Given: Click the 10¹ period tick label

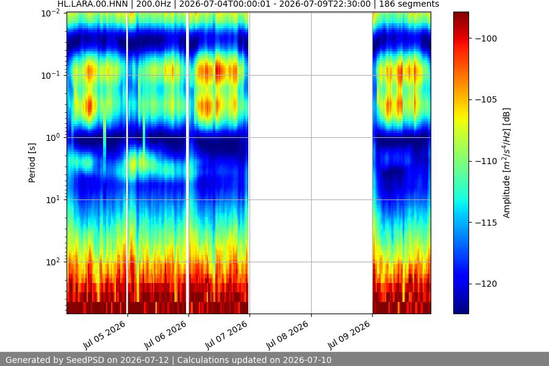Looking at the screenshot, I should coord(53,200).
